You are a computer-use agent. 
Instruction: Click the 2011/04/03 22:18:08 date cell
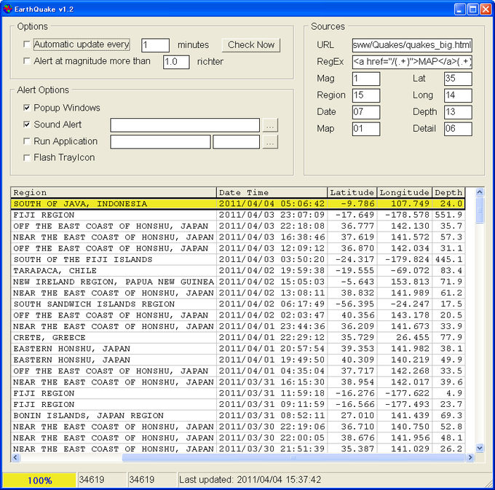pyautogui.click(x=272, y=226)
